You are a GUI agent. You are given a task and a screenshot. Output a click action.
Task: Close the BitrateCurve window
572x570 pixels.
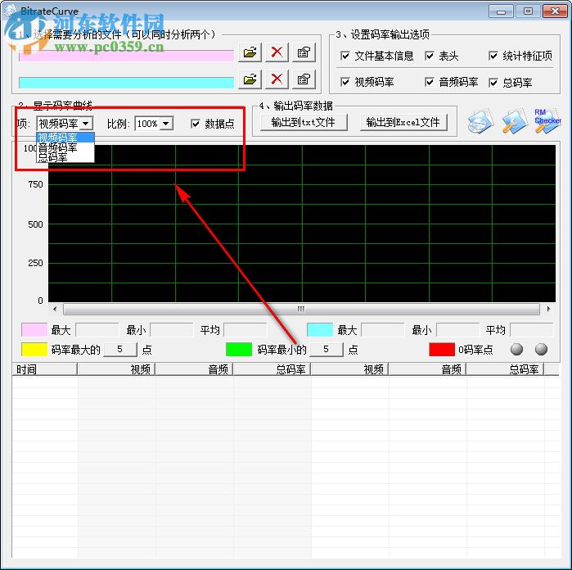(x=555, y=11)
